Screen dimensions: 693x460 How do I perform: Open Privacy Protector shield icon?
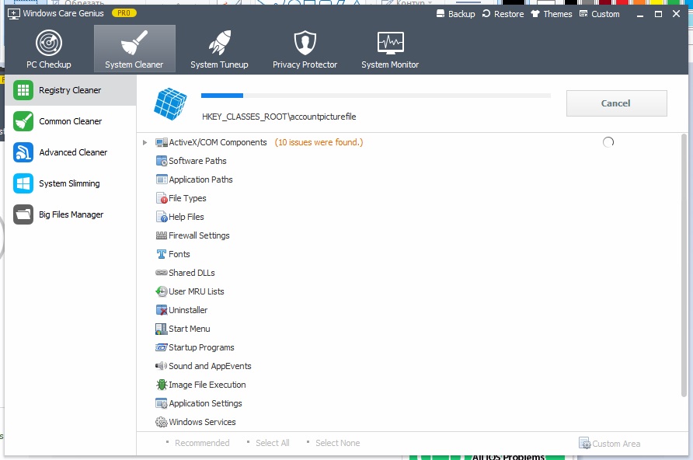(x=305, y=43)
